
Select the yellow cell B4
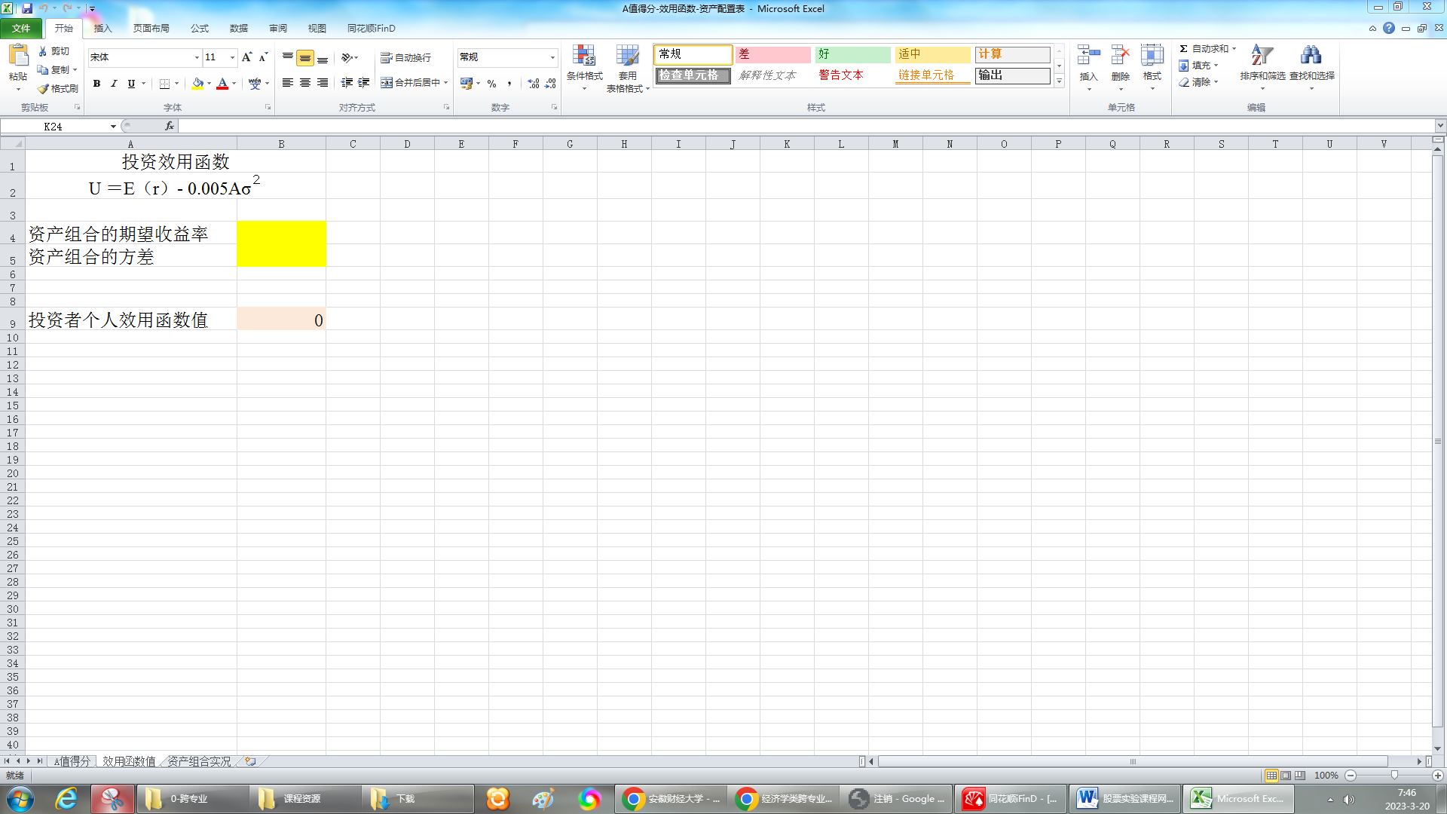coord(281,233)
